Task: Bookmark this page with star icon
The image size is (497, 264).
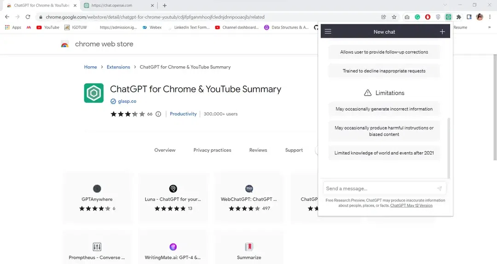Action: [394, 17]
